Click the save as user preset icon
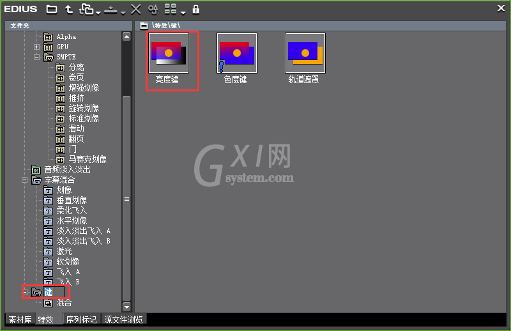This screenshot has width=511, height=331. tap(111, 10)
